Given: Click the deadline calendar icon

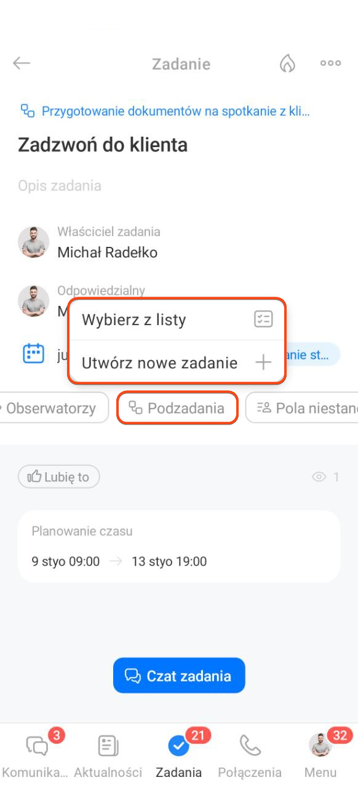Looking at the screenshot, I should tap(33, 353).
